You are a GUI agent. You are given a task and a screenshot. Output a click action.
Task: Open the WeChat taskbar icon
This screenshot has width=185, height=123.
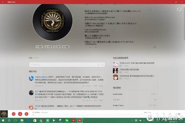coord(67,121)
